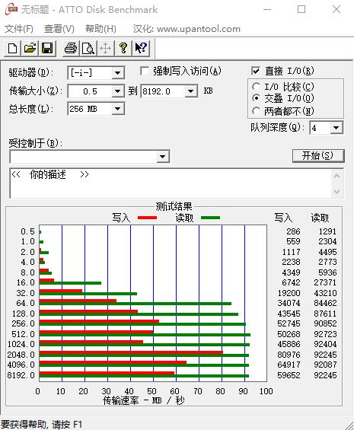Expand the 驱动器 drive dropdown
This screenshot has height=430, width=354.
118,73
